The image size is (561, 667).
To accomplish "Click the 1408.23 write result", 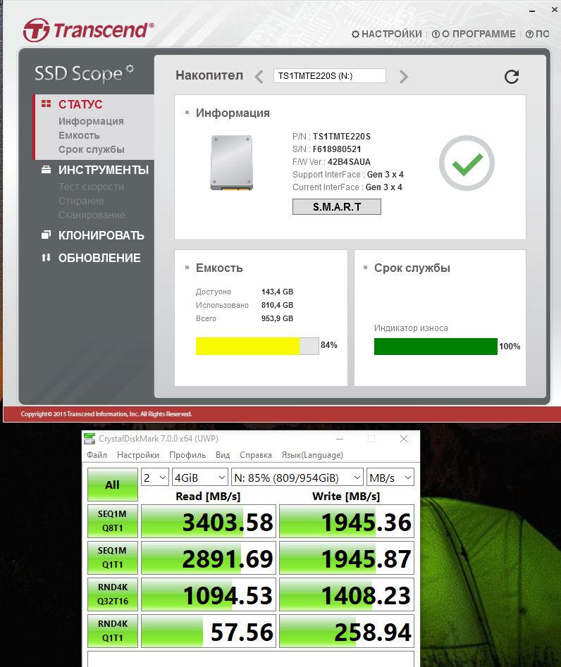I will tap(347, 594).
